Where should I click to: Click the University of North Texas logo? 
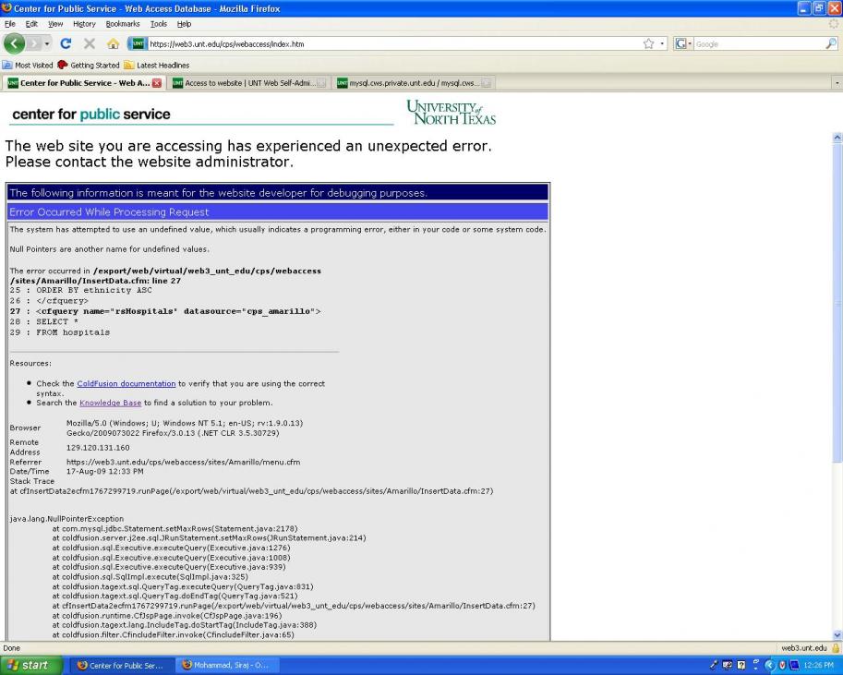click(x=452, y=113)
